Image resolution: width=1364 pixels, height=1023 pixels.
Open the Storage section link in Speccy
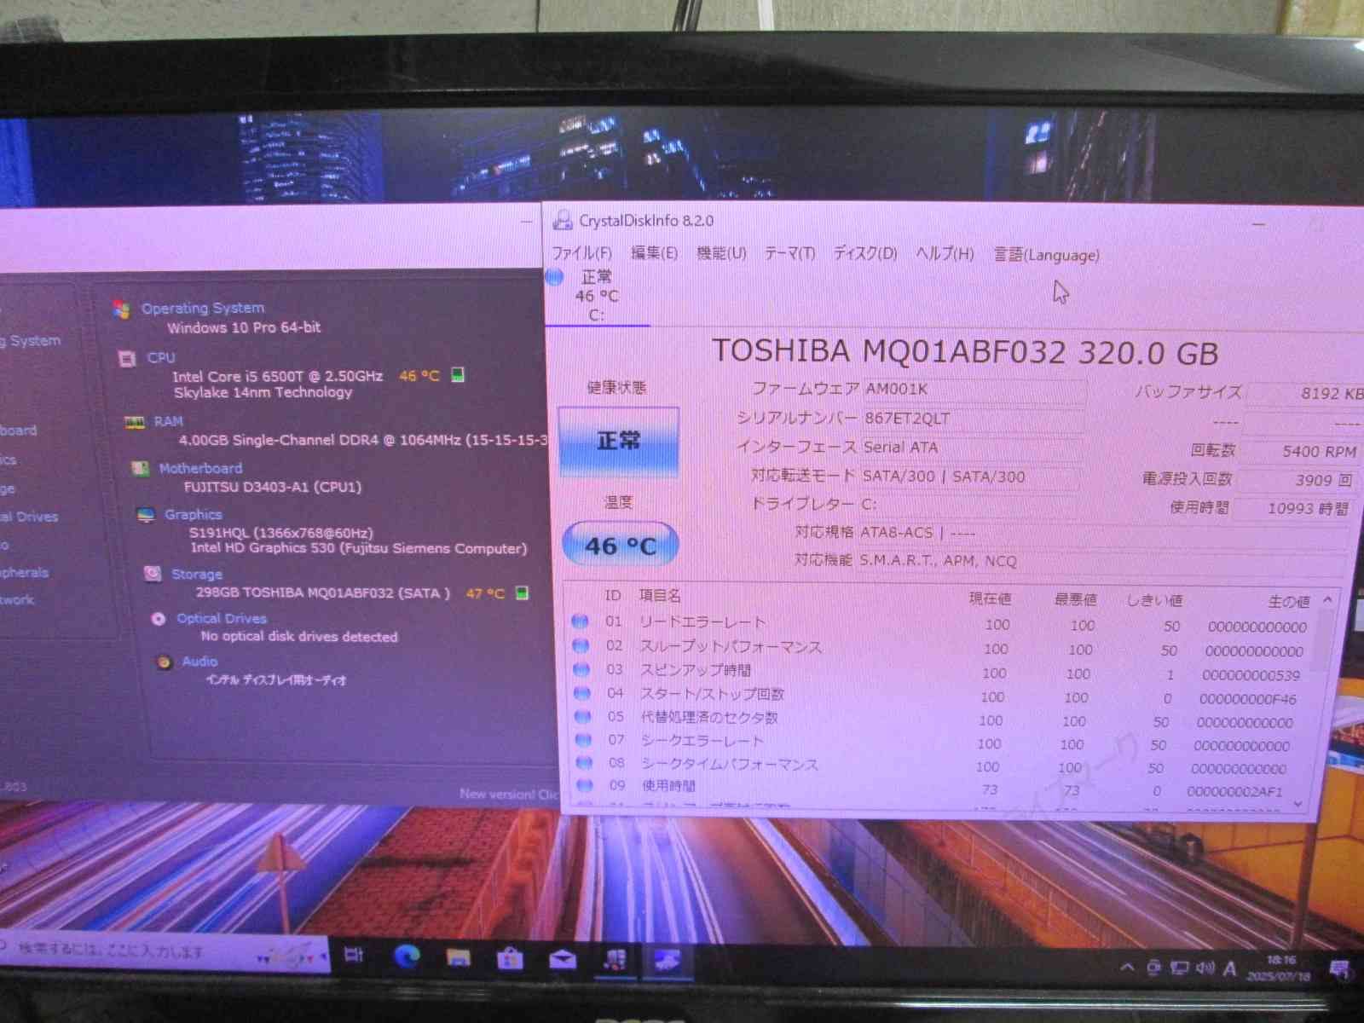point(197,574)
